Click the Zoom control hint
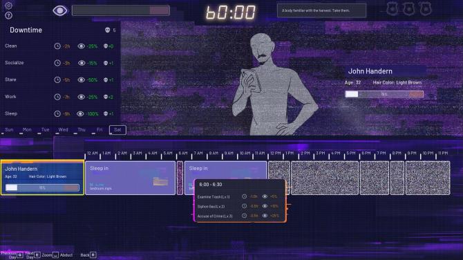Image resolution: width=463 pixels, height=260 pixels. [50, 255]
